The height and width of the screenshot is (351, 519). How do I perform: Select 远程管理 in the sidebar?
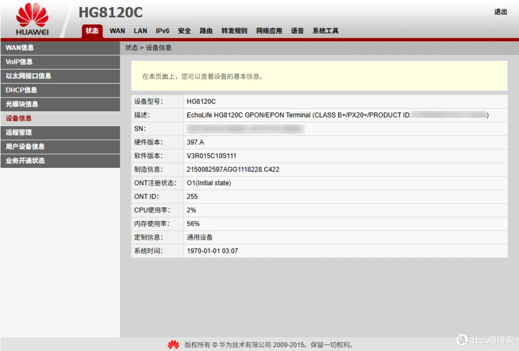tap(60, 132)
